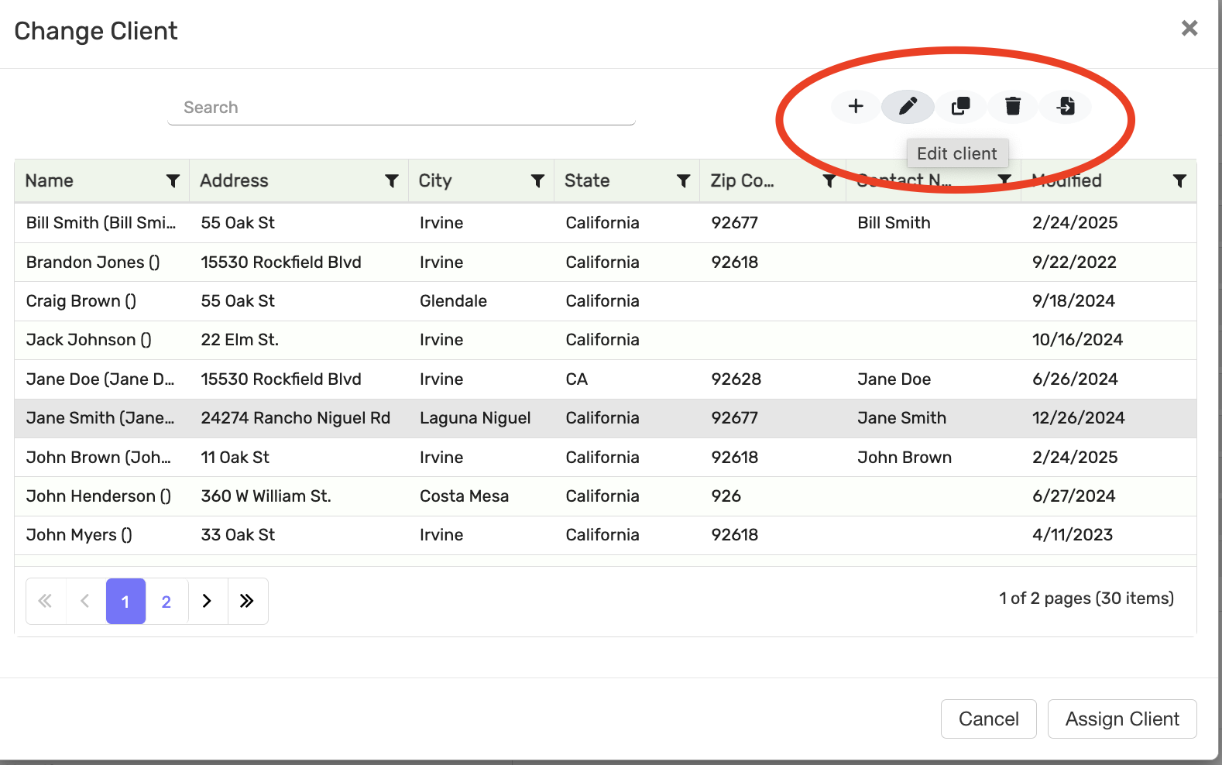Click into the Search field
The width and height of the screenshot is (1222, 765).
coord(401,108)
